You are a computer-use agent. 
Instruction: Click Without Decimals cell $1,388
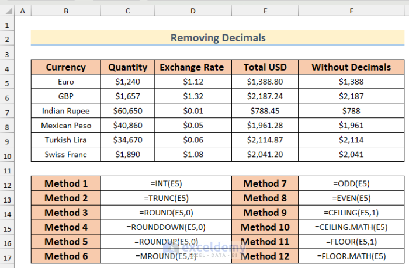point(351,82)
